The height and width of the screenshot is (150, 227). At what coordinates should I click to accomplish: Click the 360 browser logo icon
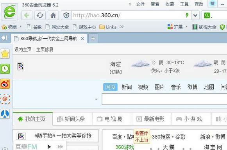(x=9, y=12)
